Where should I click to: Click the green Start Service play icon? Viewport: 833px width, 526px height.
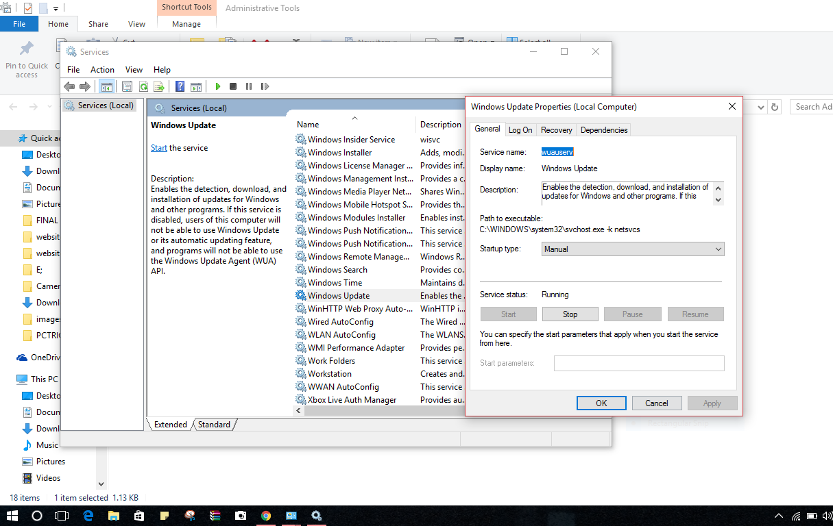pyautogui.click(x=218, y=86)
